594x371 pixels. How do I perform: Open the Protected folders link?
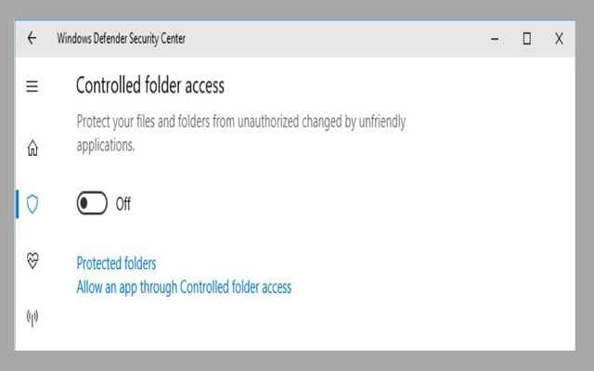(x=116, y=263)
